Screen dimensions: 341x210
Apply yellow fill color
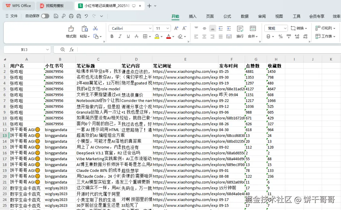(x=157, y=36)
